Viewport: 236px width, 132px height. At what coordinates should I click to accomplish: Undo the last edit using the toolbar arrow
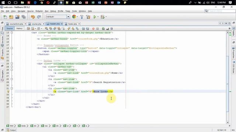(33, 17)
